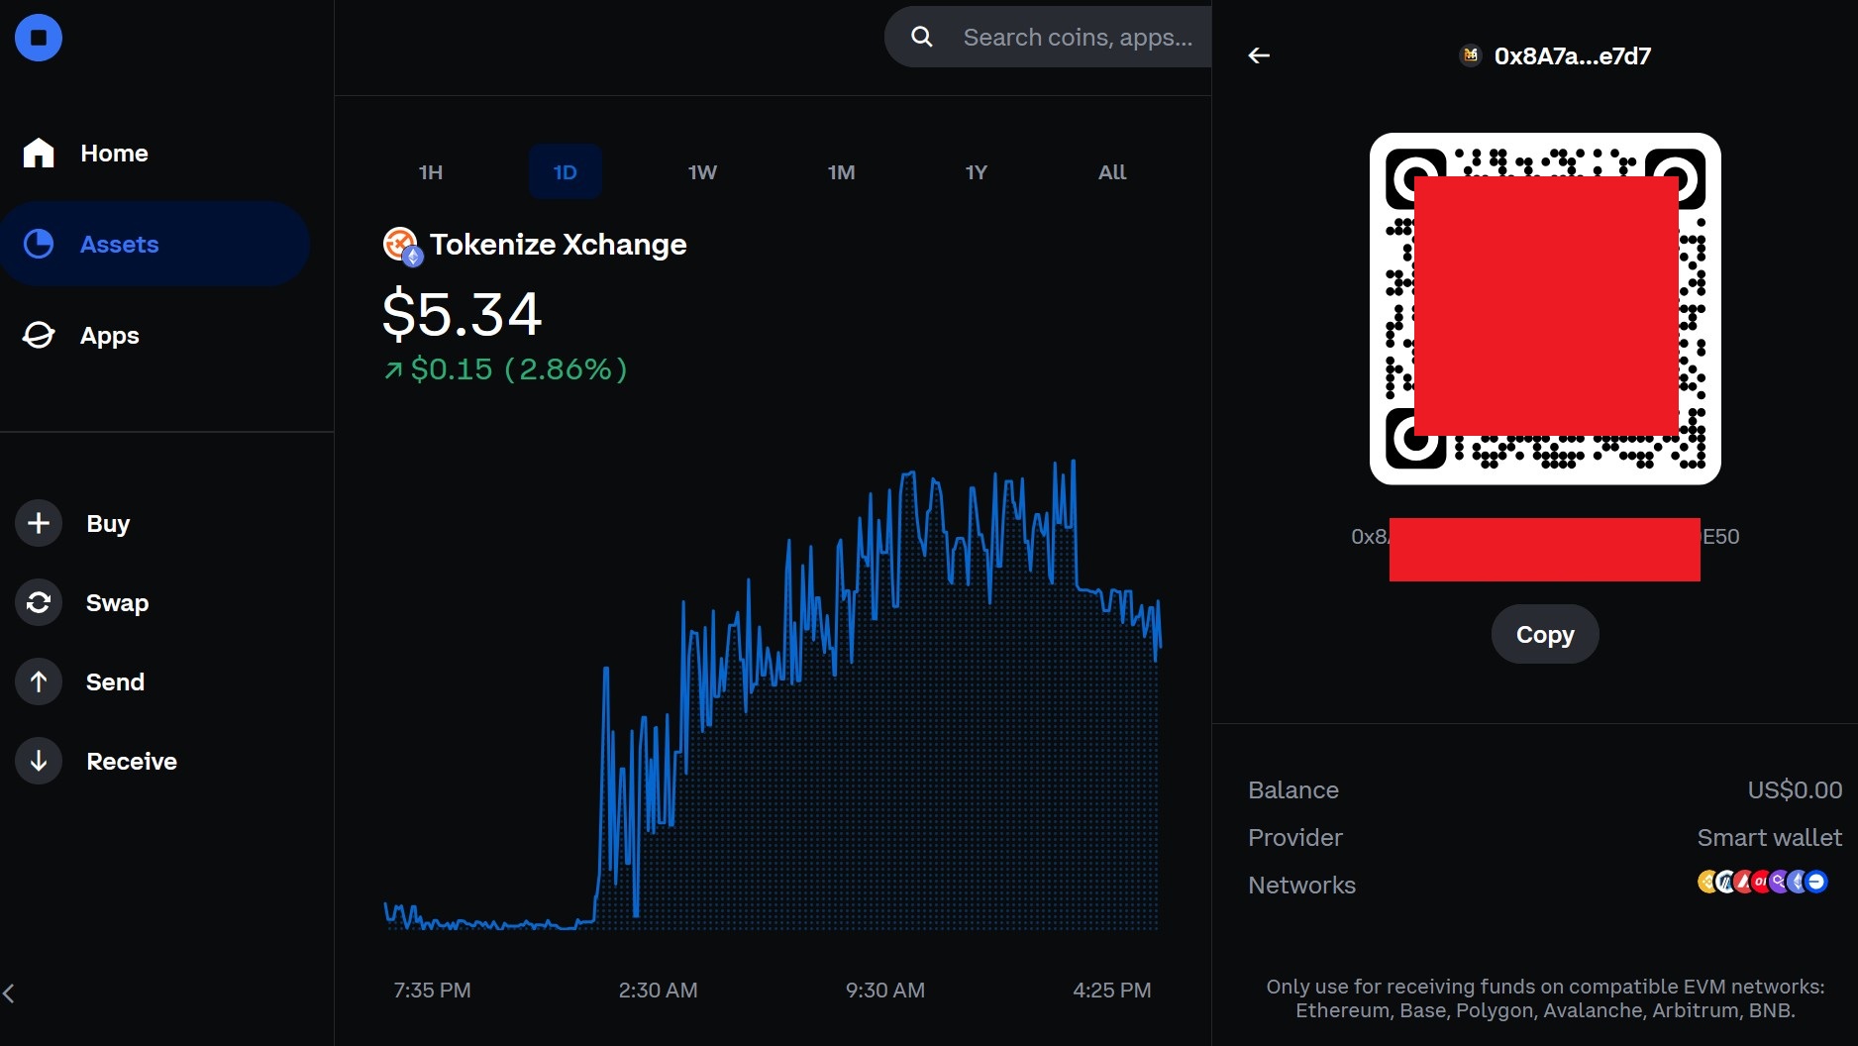Switch chart to 1D range

click(x=565, y=172)
